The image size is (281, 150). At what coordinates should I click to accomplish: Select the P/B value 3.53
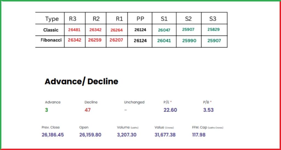click(x=209, y=110)
